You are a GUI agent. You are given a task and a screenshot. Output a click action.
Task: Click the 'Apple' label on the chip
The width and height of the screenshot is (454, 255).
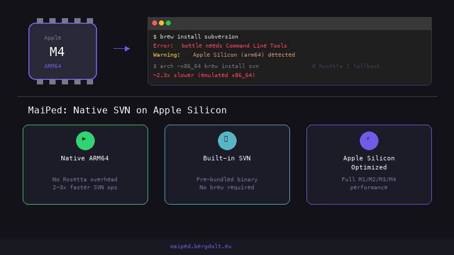[x=53, y=37]
